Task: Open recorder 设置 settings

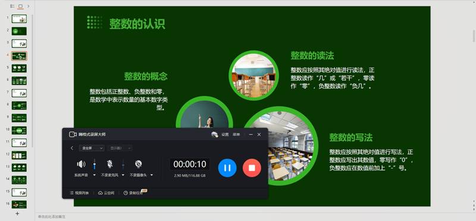Action: coord(225,135)
